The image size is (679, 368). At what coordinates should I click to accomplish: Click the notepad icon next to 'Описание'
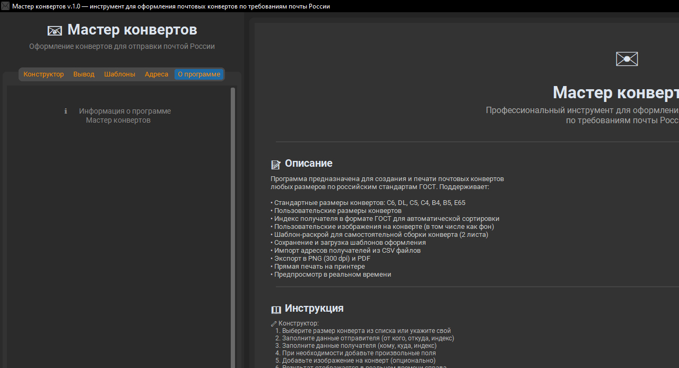pyautogui.click(x=276, y=165)
